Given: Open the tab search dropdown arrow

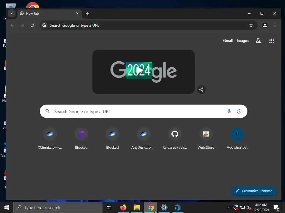Looking at the screenshot, I should tap(12, 13).
